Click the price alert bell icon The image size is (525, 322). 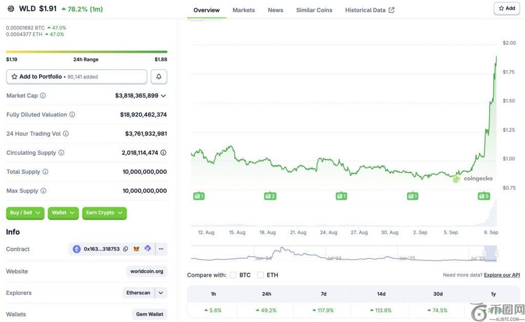(x=159, y=76)
